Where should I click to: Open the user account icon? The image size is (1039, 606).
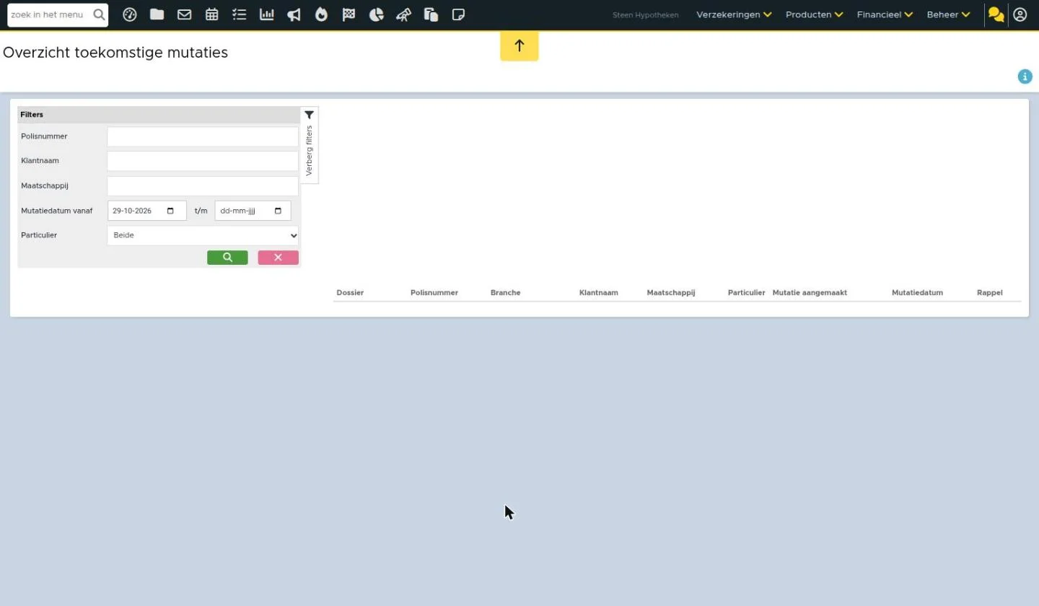click(x=1020, y=14)
